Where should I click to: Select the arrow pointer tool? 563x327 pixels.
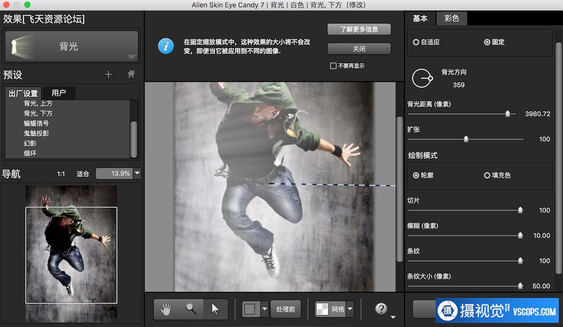pyautogui.click(x=215, y=309)
